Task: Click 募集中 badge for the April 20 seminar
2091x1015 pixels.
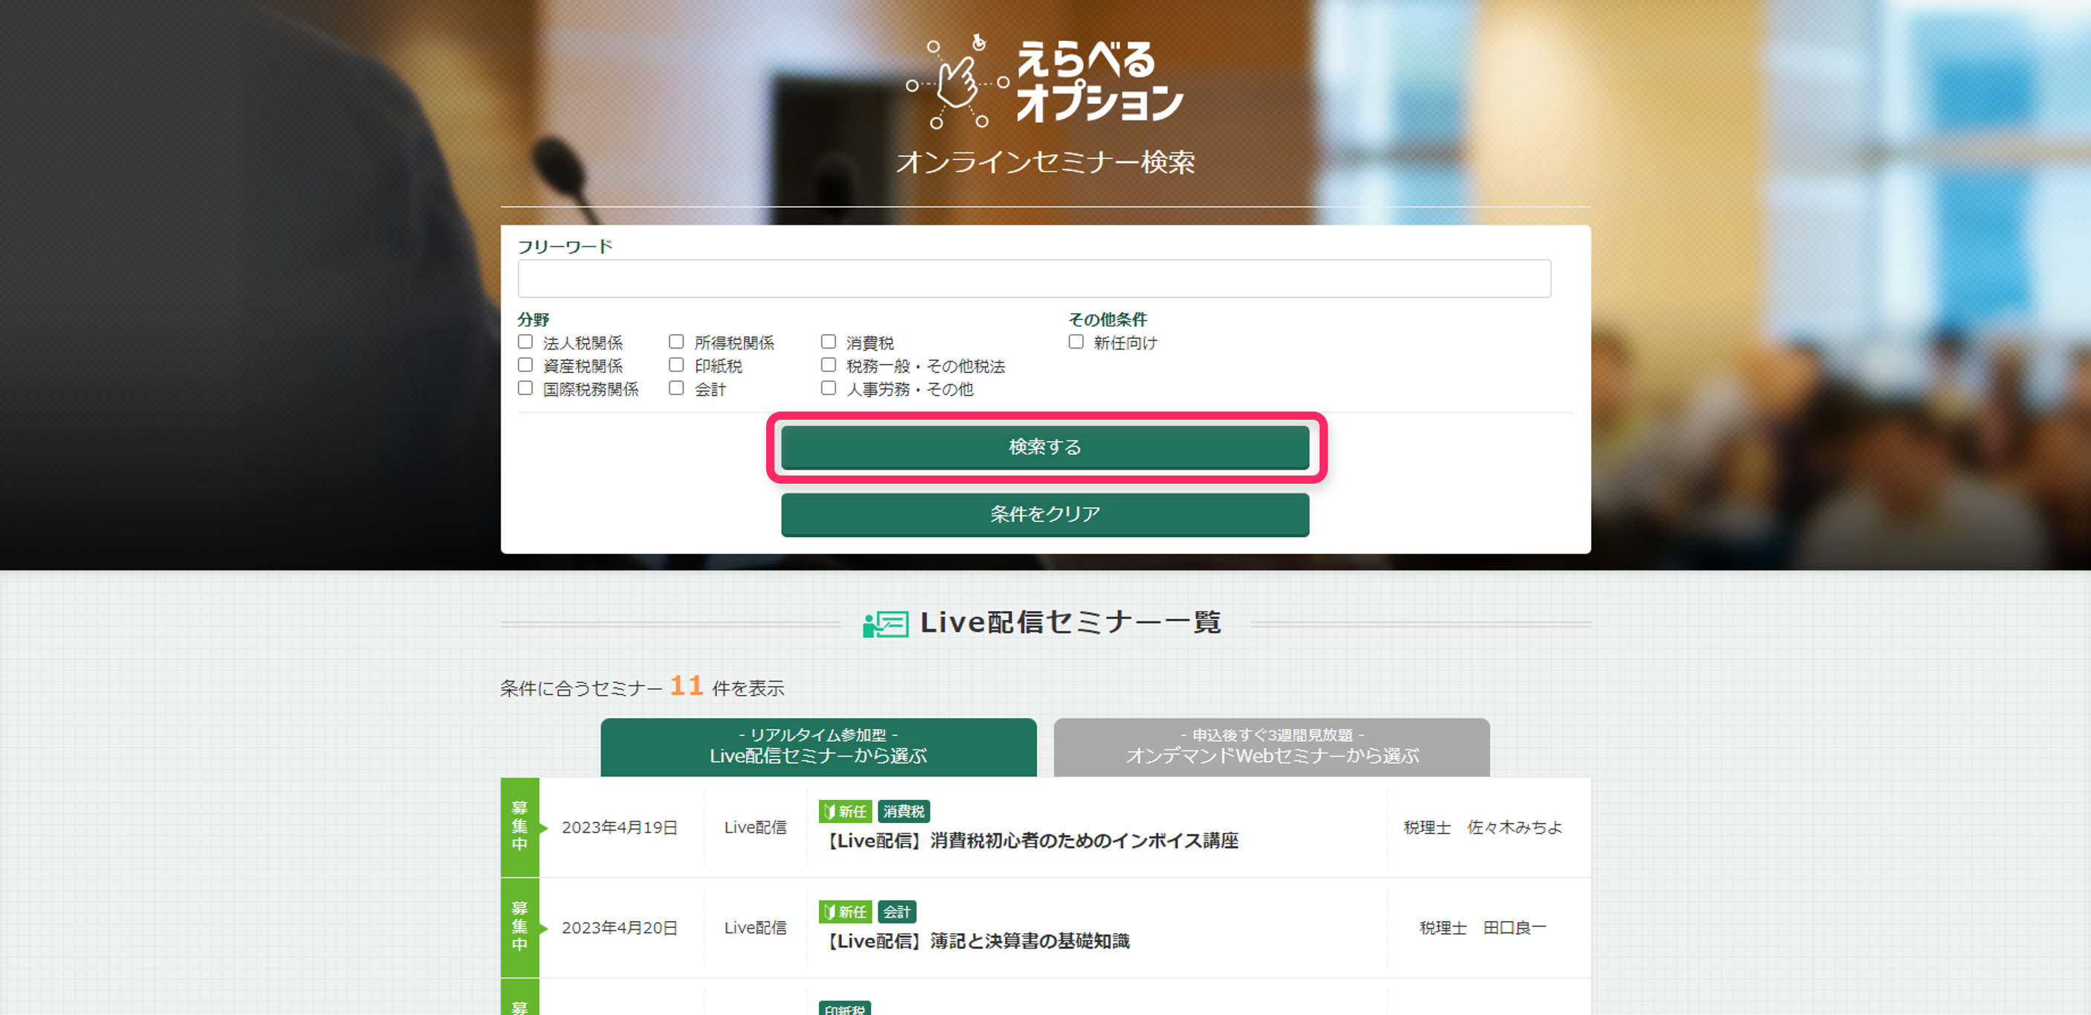Action: pos(519,926)
